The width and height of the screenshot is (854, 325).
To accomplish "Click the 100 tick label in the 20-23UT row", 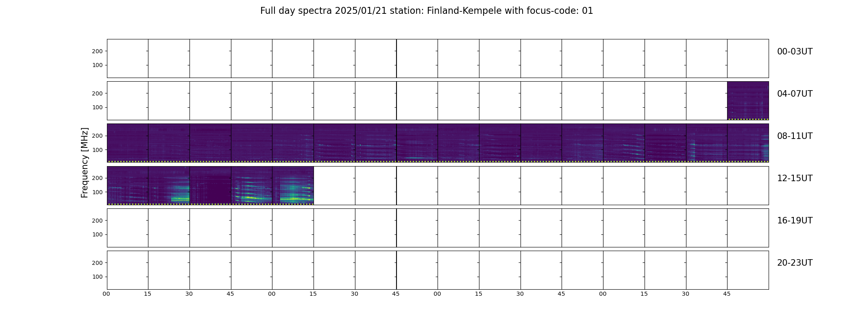I will (97, 277).
